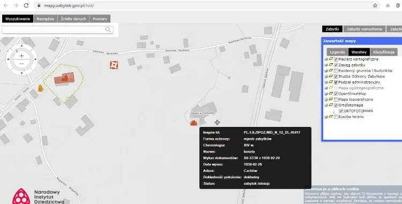Reload the page with the refresh icon
402x204 pixels.
[26, 5]
